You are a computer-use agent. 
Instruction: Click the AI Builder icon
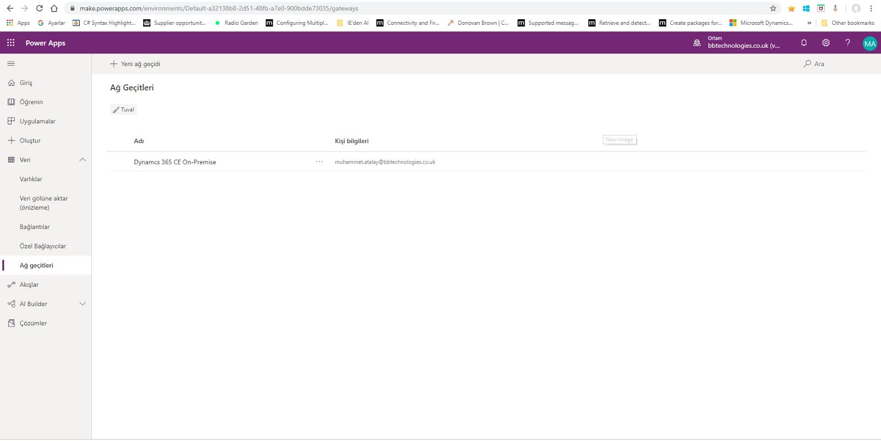pos(12,304)
